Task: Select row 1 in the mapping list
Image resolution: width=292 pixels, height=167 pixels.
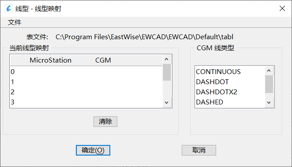Action: coord(86,82)
